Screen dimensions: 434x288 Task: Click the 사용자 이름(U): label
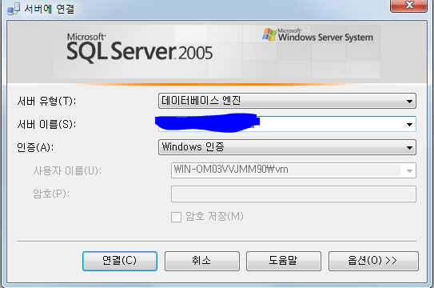[67, 170]
